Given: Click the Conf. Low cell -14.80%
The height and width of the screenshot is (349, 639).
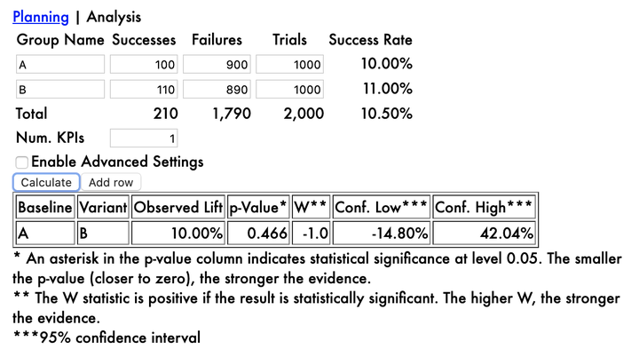Looking at the screenshot, I should (382, 234).
